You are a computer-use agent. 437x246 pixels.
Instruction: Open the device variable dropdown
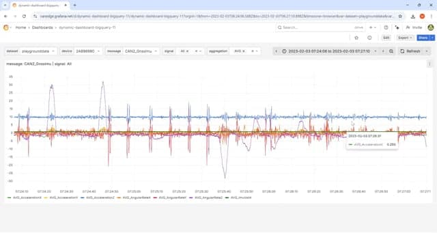tap(88, 51)
